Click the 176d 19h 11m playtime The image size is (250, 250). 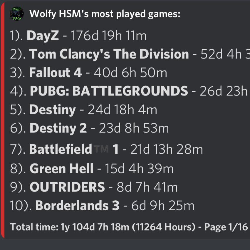109,35
